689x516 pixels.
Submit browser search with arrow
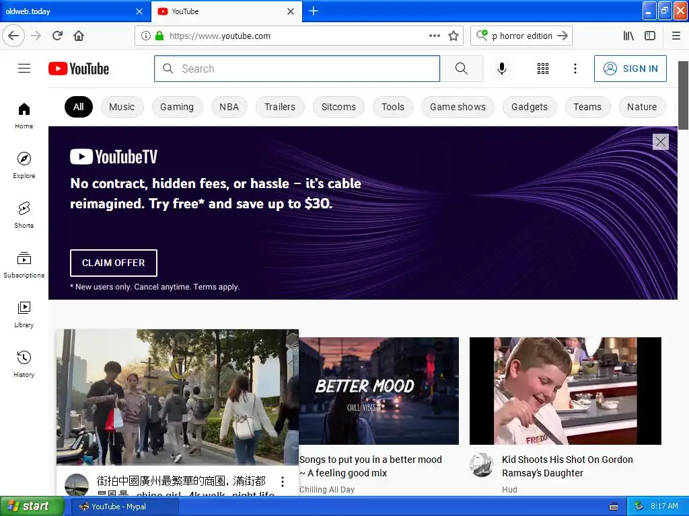(562, 36)
